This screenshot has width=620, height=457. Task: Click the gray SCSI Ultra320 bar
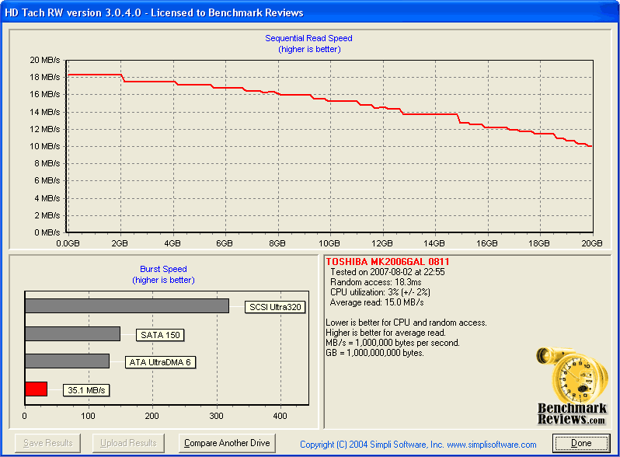[127, 306]
